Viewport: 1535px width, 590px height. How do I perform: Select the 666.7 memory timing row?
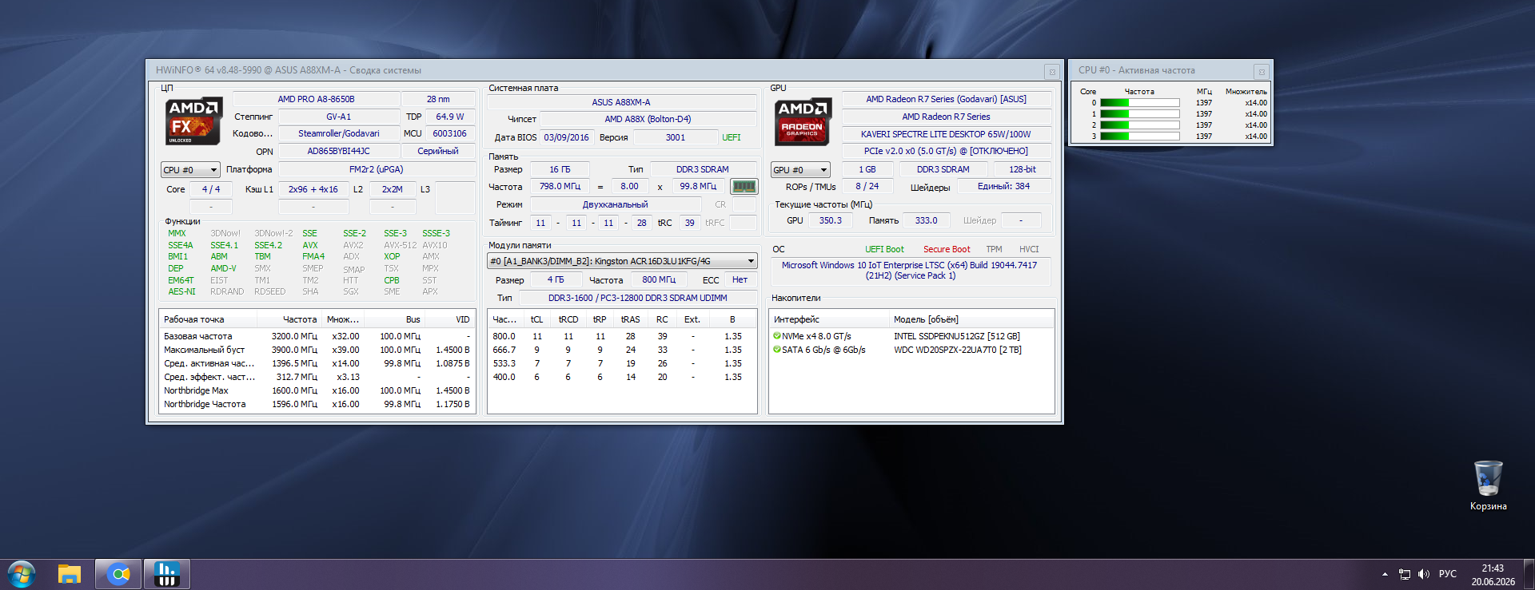622,350
